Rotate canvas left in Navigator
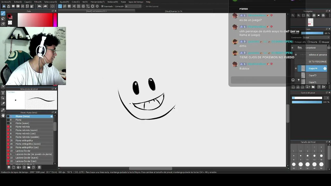The image size is (331, 186). tap(314, 16)
